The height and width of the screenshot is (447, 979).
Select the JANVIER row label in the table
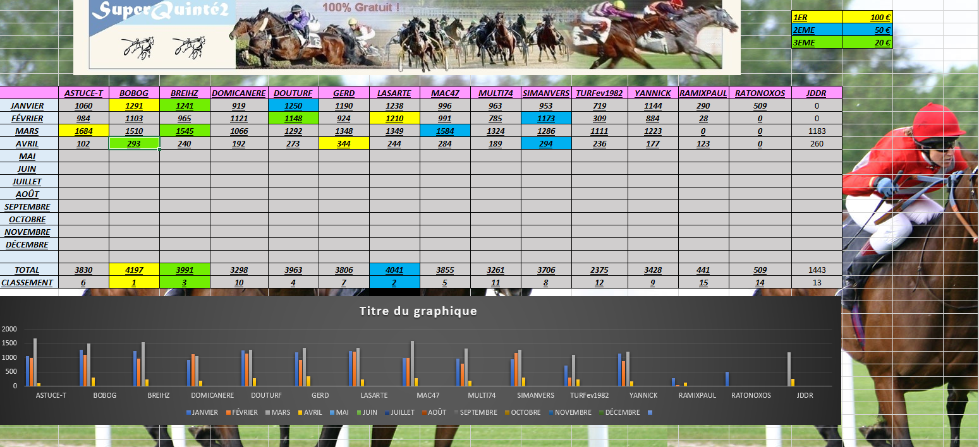[29, 105]
